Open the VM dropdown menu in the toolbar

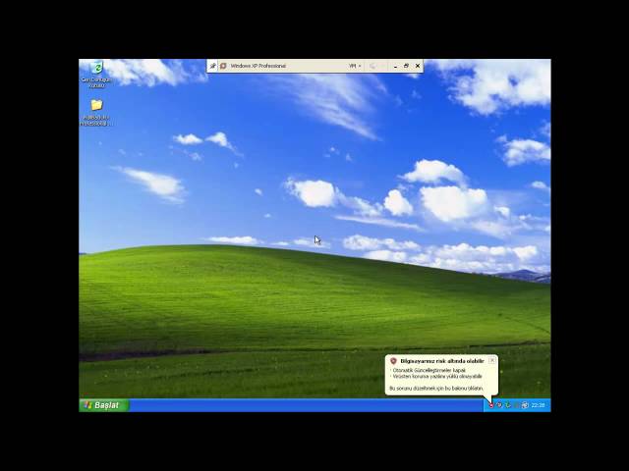click(355, 66)
